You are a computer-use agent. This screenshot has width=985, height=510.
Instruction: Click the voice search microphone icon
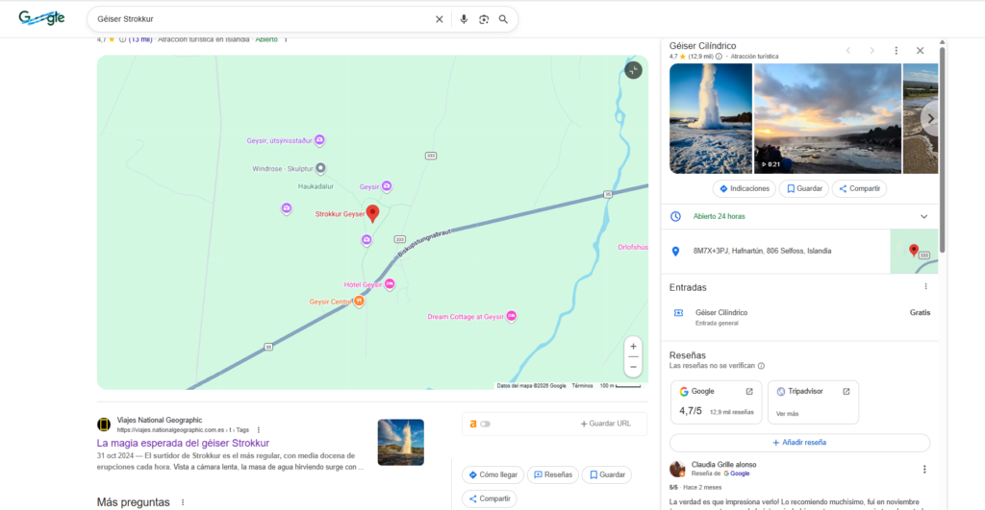coord(464,19)
